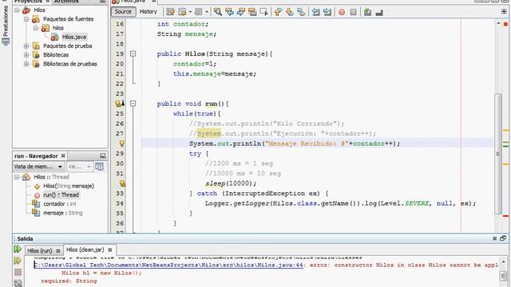Stop macro recording with square icon
The height and width of the screenshot is (287, 511).
point(353,12)
